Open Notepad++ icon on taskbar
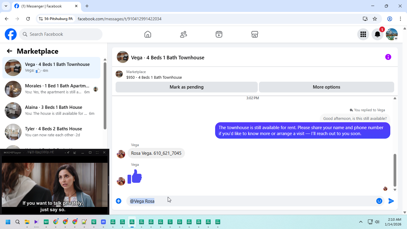The image size is (407, 229). click(x=84, y=222)
